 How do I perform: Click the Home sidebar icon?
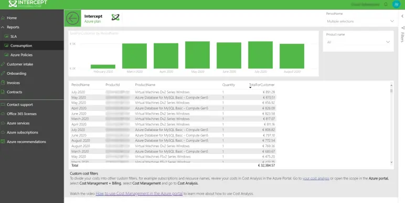coord(3,18)
